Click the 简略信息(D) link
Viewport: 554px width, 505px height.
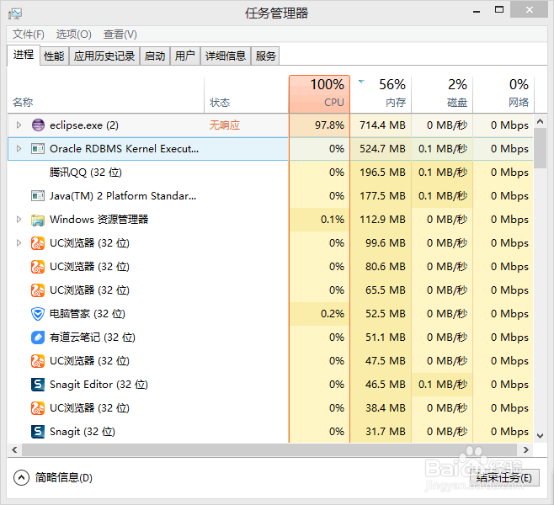pos(64,478)
